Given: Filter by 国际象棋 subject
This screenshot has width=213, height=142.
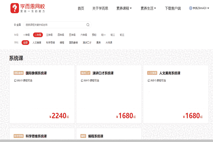Looking at the screenshot, I should [x=73, y=43].
